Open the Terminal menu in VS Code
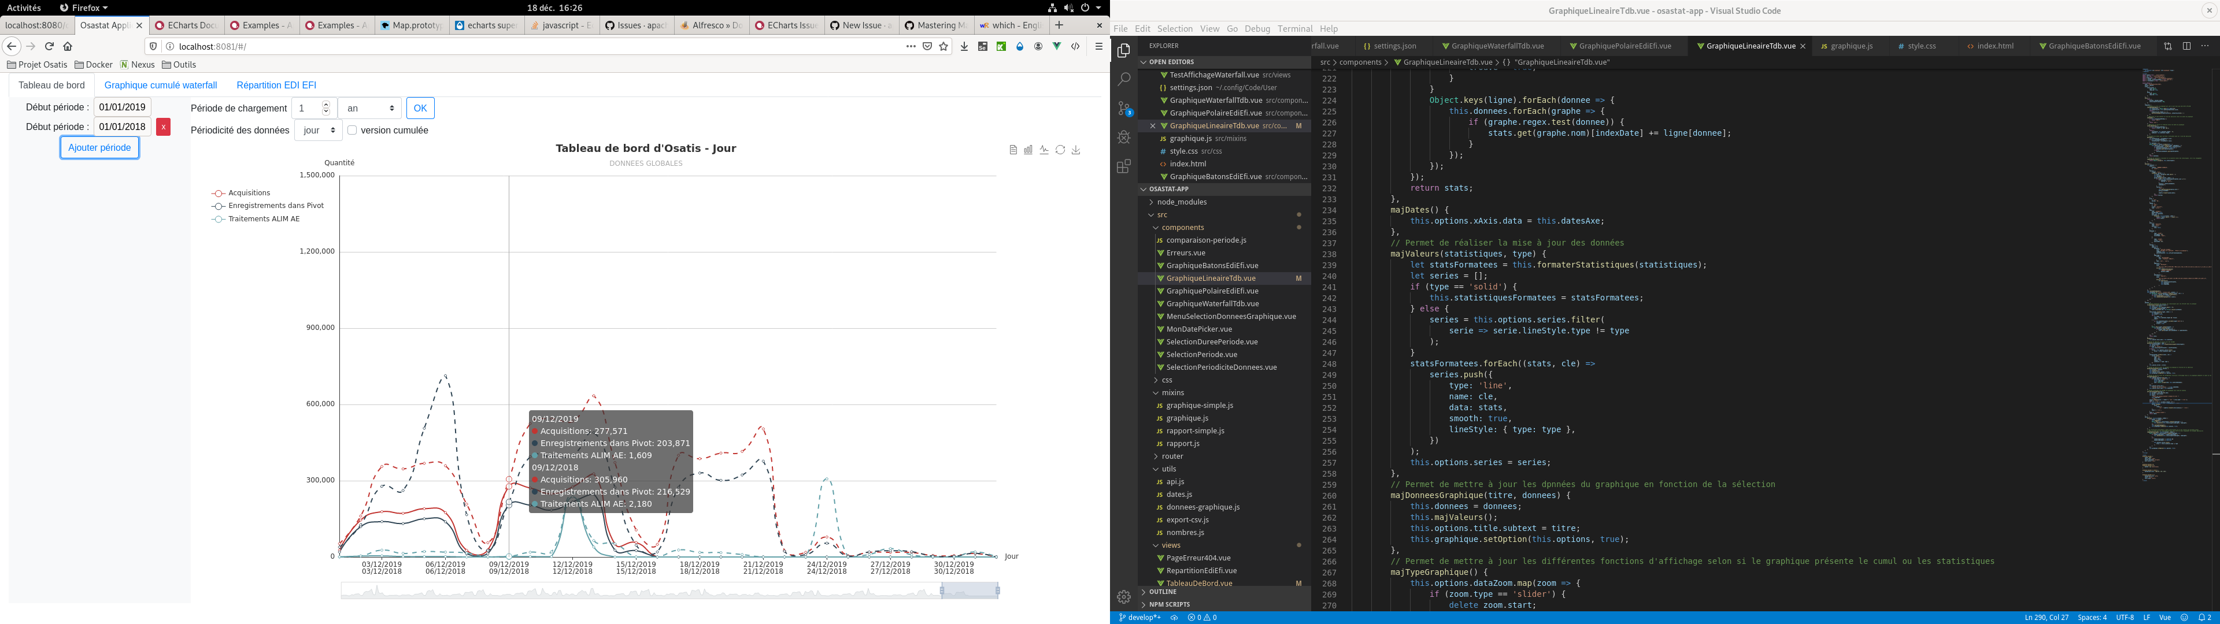The height and width of the screenshot is (624, 2220). click(1294, 28)
